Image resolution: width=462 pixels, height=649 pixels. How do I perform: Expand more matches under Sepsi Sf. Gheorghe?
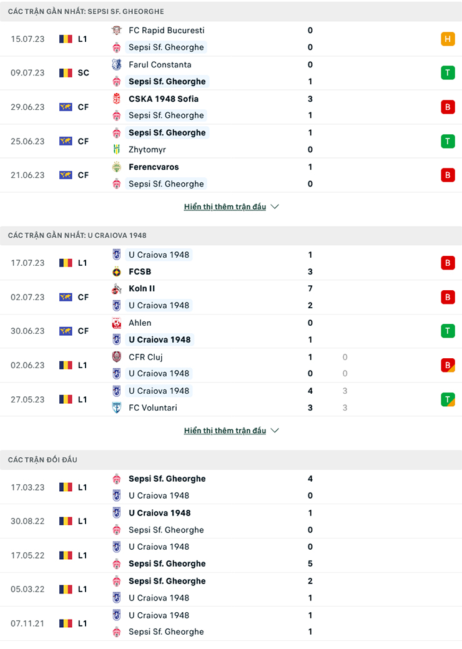click(231, 207)
